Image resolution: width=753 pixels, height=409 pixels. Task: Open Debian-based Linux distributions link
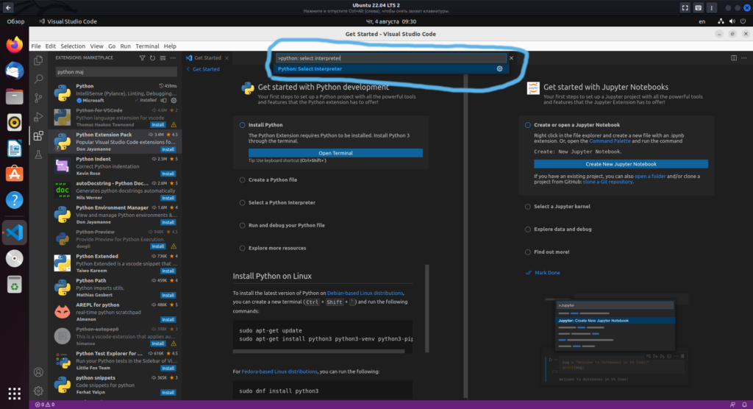(x=365, y=294)
